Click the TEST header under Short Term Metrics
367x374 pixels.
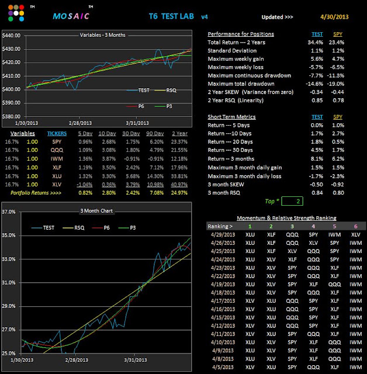pos(317,117)
